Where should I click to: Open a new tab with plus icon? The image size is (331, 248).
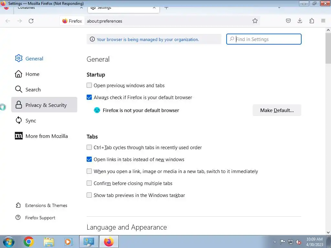(166, 8)
